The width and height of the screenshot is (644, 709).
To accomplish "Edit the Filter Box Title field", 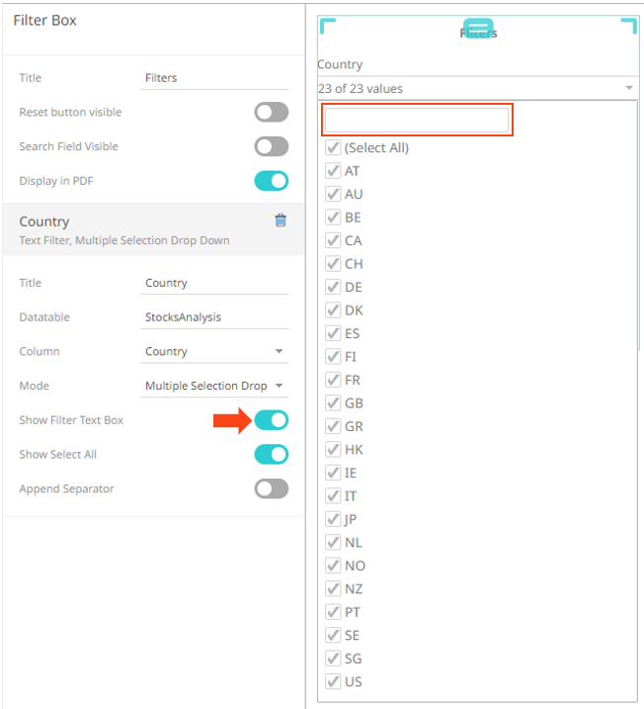I will pos(214,78).
